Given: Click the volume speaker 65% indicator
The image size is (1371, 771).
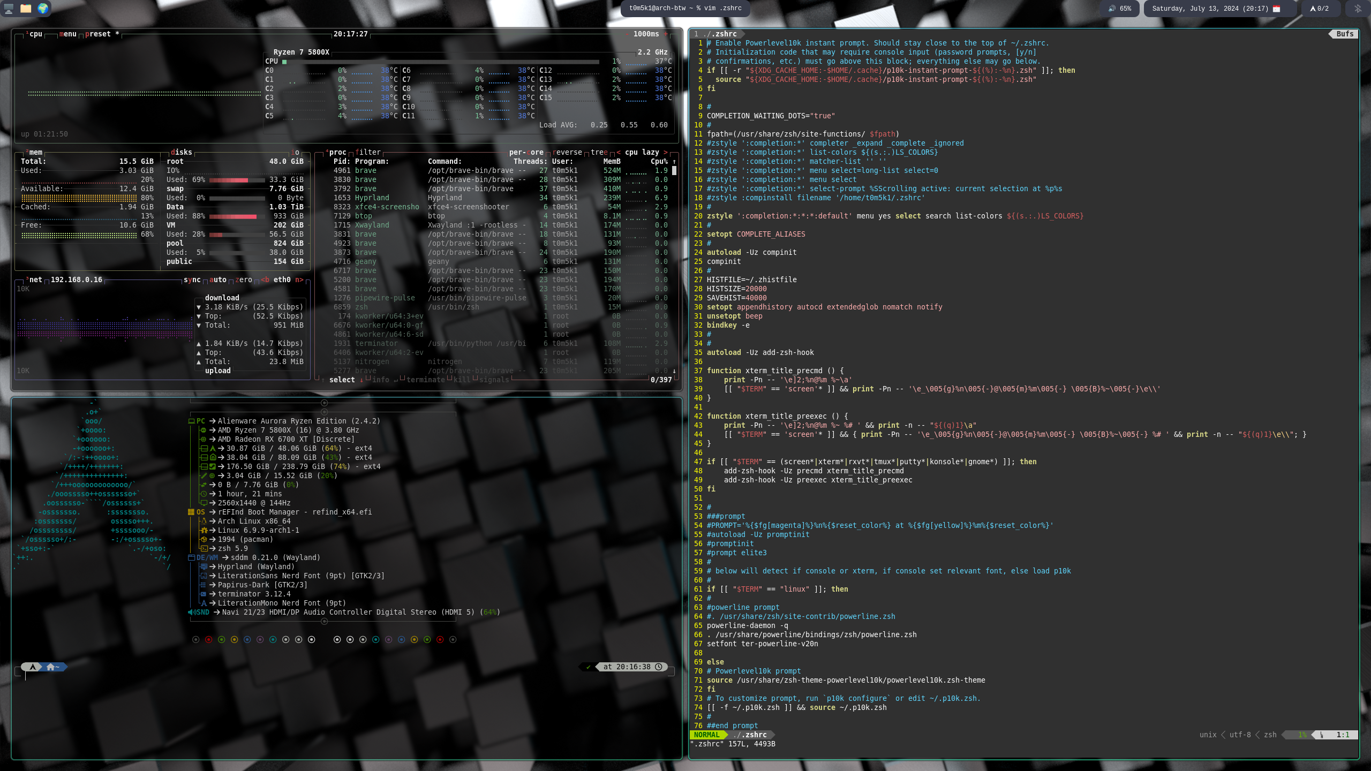Looking at the screenshot, I should (1120, 9).
